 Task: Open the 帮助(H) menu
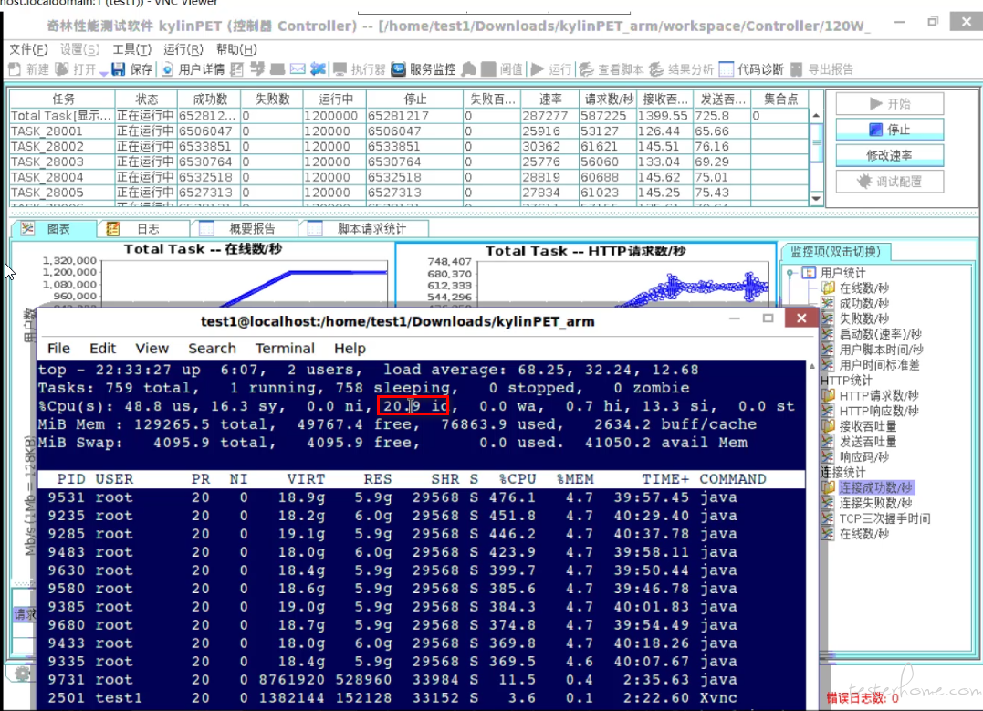click(236, 49)
